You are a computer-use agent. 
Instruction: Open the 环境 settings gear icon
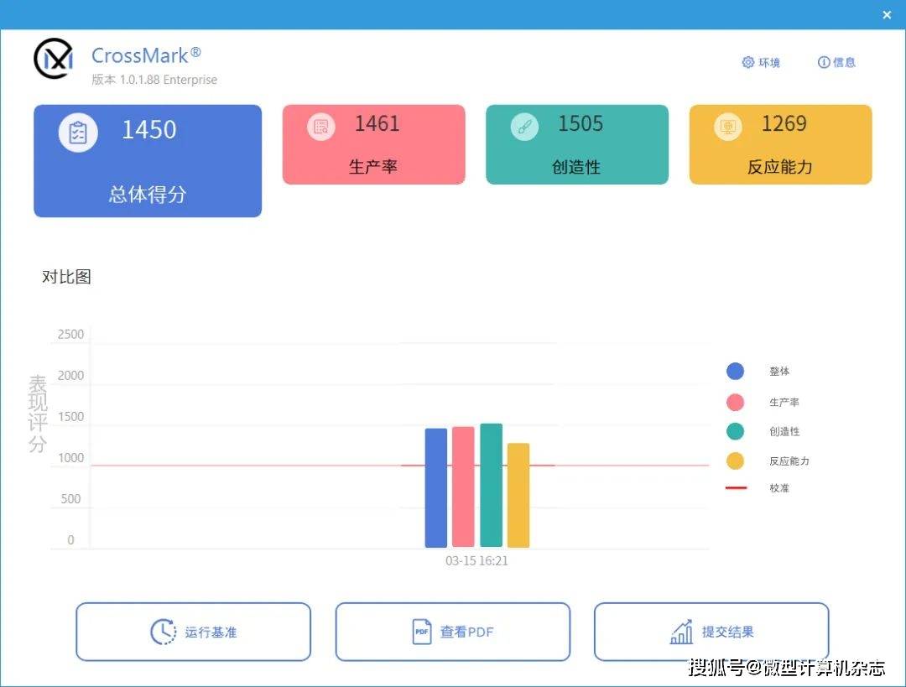pos(747,62)
